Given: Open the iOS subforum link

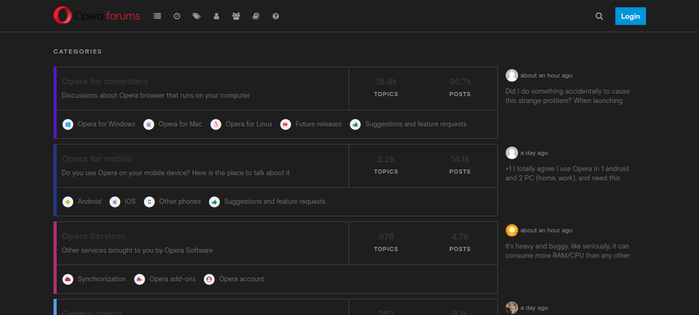Looking at the screenshot, I should point(130,202).
